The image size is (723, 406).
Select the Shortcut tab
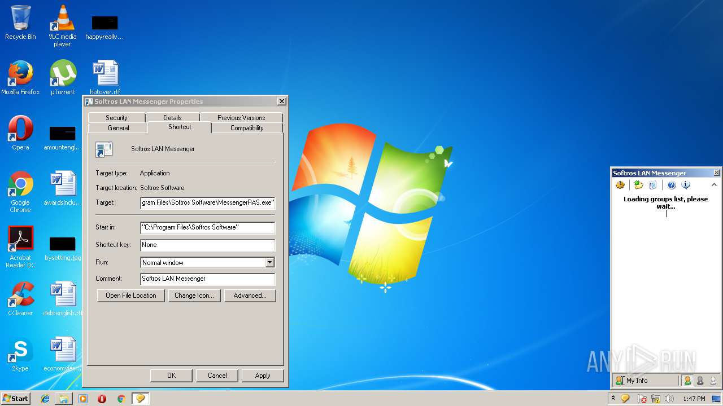[180, 127]
